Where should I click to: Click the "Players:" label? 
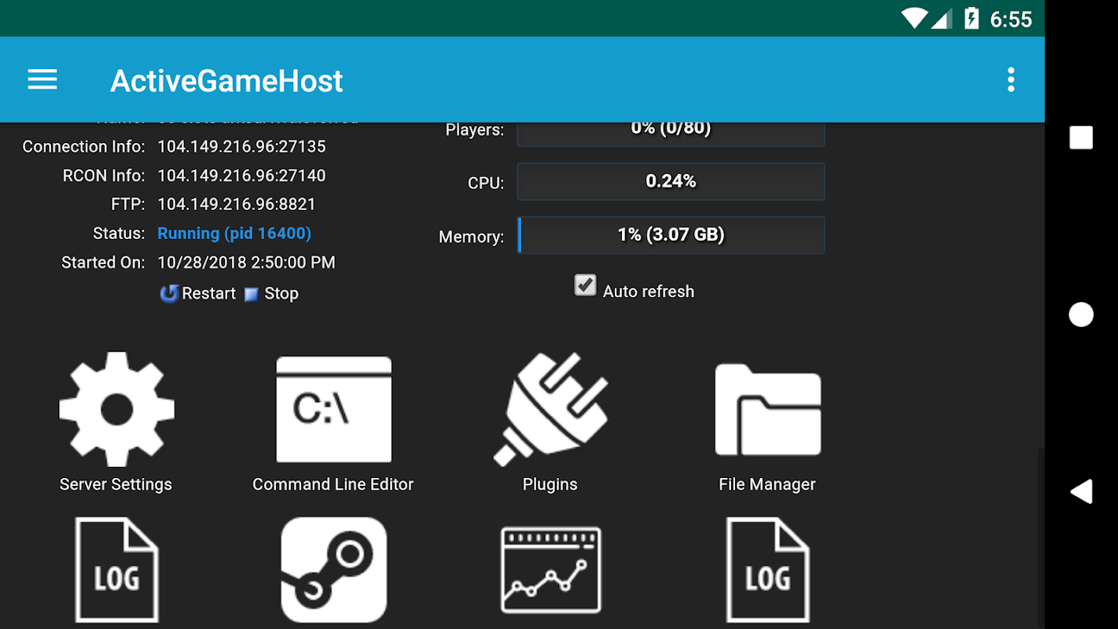point(475,131)
